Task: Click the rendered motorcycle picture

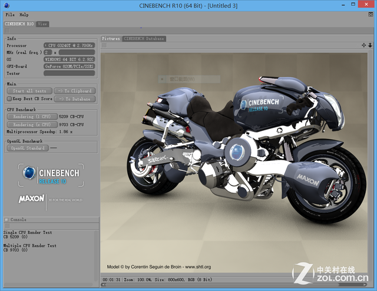Action: (x=234, y=163)
